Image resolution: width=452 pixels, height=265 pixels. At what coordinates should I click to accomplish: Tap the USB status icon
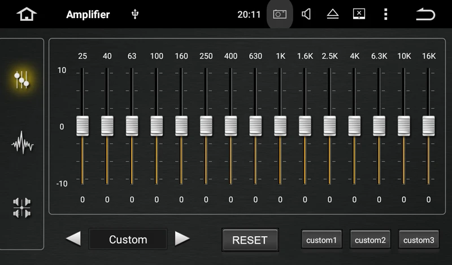pyautogui.click(x=135, y=14)
